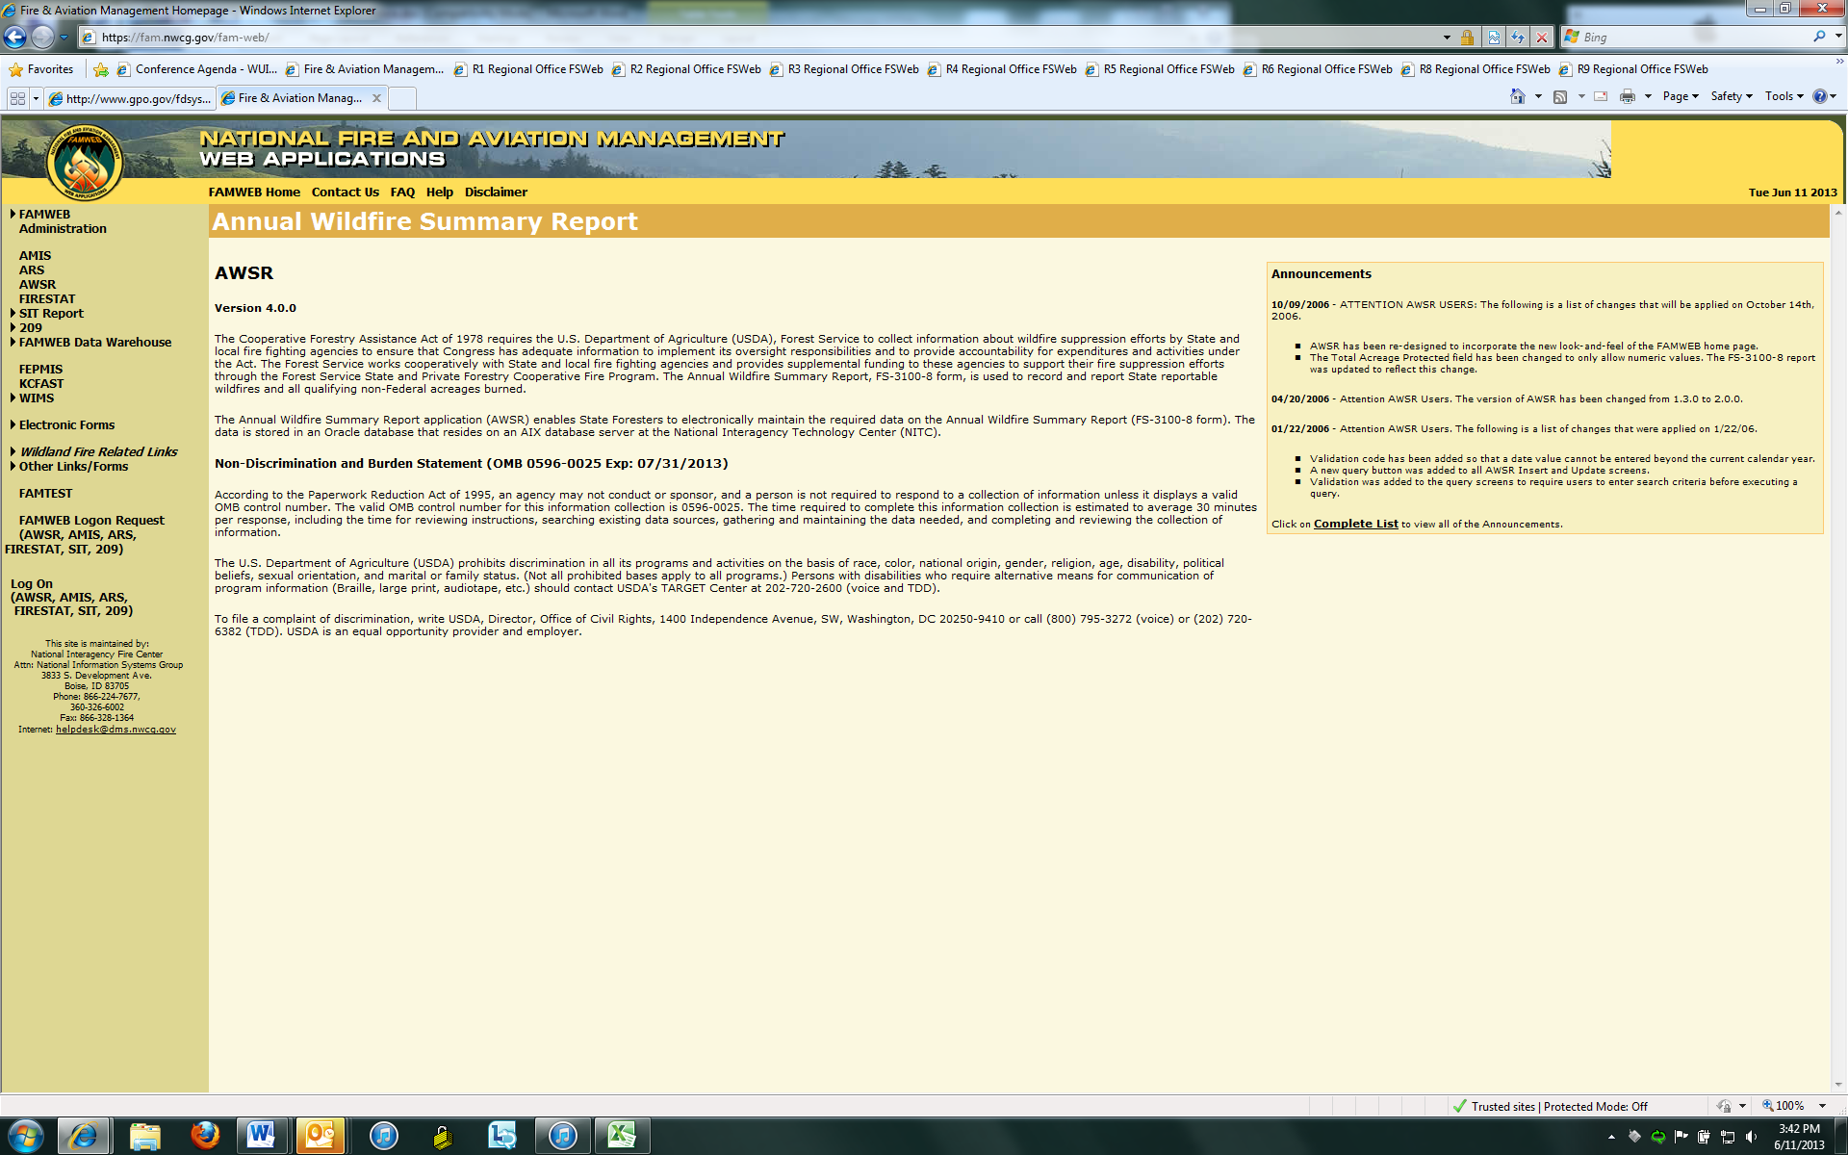Click the RSS feeds icon
1848x1155 pixels.
(x=1560, y=96)
